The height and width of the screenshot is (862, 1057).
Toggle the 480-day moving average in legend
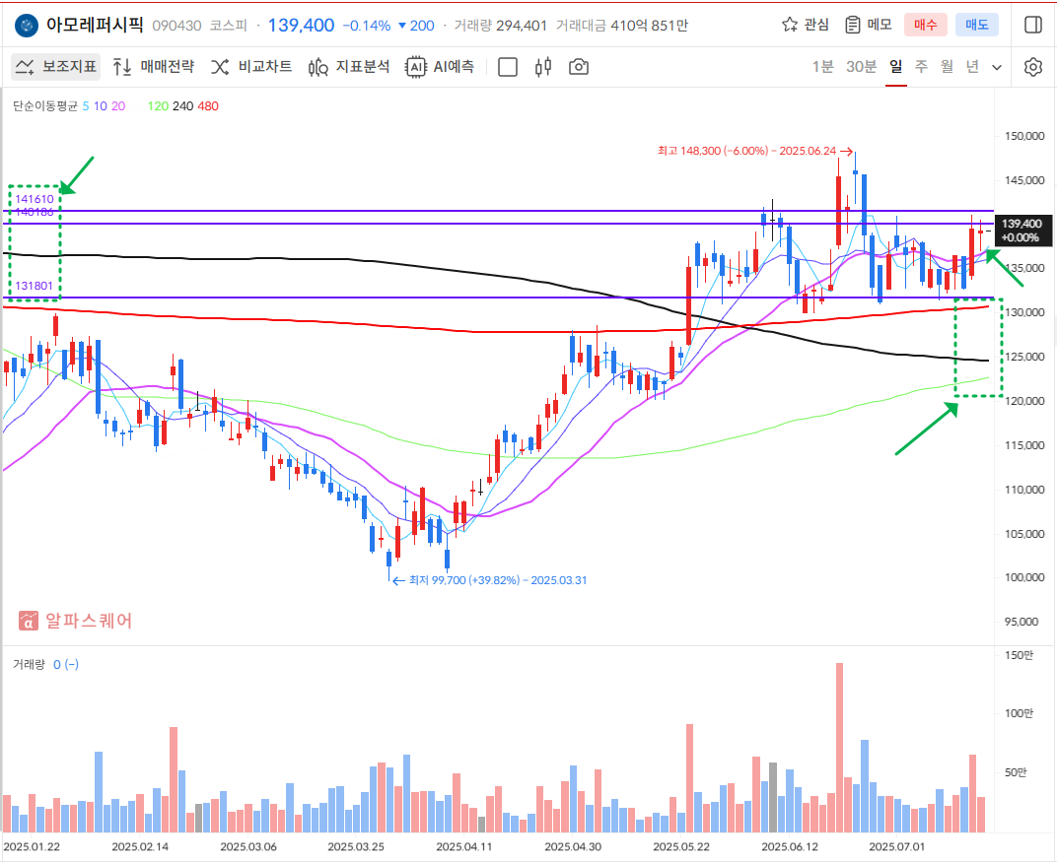[x=208, y=105]
